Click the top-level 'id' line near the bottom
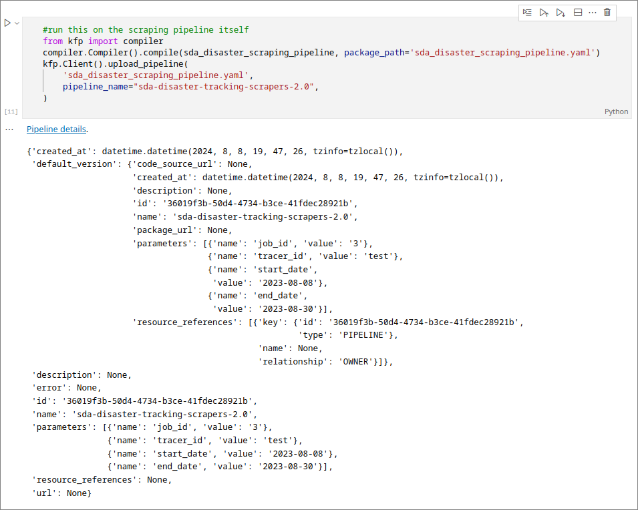Screen dimensions: 638x510 point(144,401)
